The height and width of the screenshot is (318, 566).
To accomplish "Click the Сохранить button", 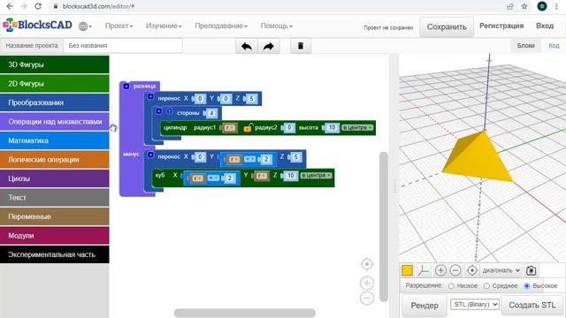I will coord(447,27).
